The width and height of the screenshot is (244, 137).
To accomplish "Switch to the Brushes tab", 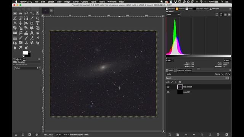I will (170, 9).
